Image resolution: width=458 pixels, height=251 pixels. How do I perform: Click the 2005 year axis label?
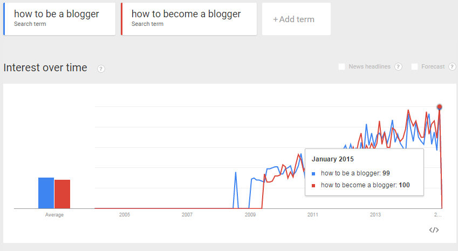click(125, 215)
